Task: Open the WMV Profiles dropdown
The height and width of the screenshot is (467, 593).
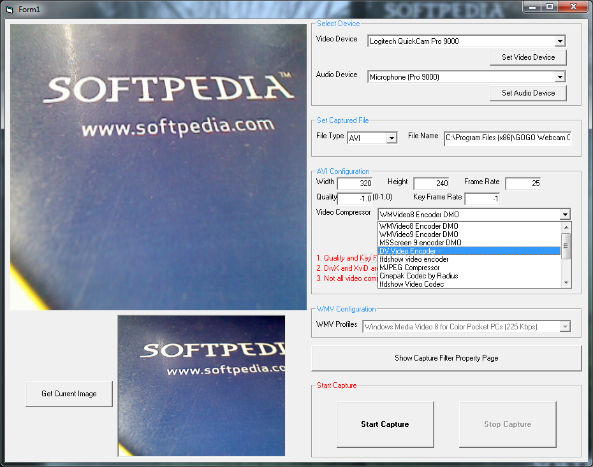Action: pyautogui.click(x=565, y=326)
